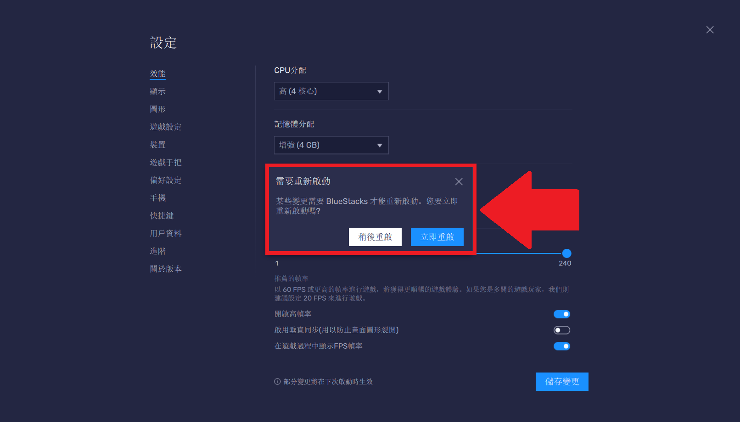The image size is (740, 422).
Task: Click the slider minimum value 1
Action: pos(277,263)
